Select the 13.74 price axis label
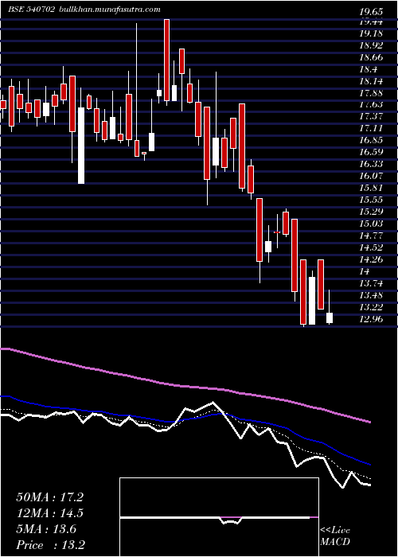 tap(371, 283)
